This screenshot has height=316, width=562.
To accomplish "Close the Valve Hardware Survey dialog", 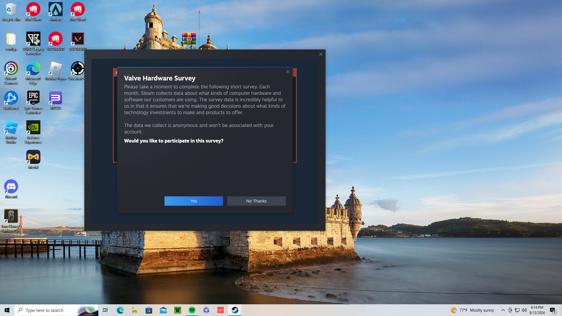I will [x=288, y=72].
